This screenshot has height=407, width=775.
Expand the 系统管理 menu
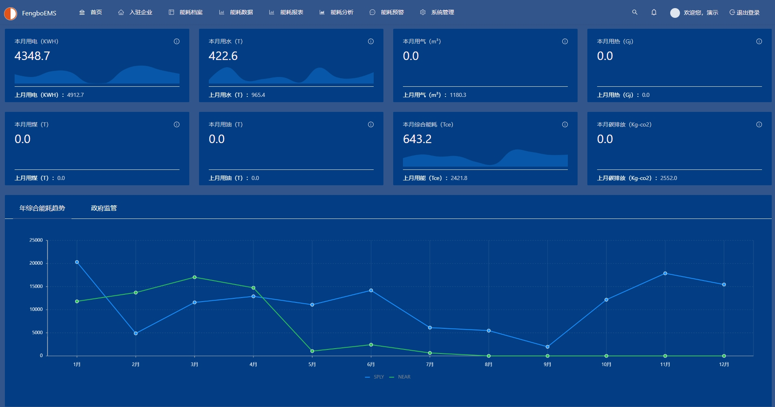(437, 13)
